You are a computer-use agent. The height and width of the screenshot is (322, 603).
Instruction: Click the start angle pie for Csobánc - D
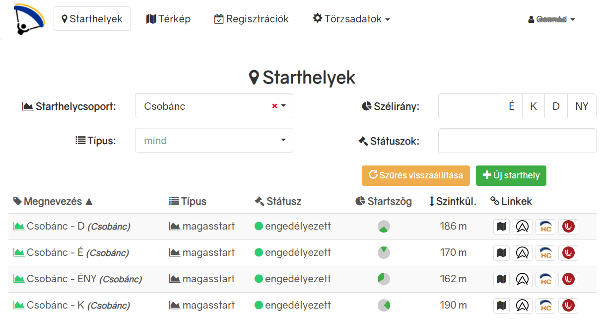click(384, 227)
